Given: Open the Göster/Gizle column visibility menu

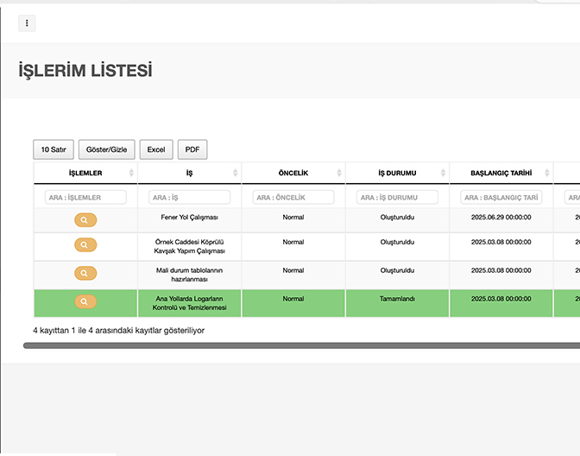Looking at the screenshot, I should pyautogui.click(x=107, y=149).
